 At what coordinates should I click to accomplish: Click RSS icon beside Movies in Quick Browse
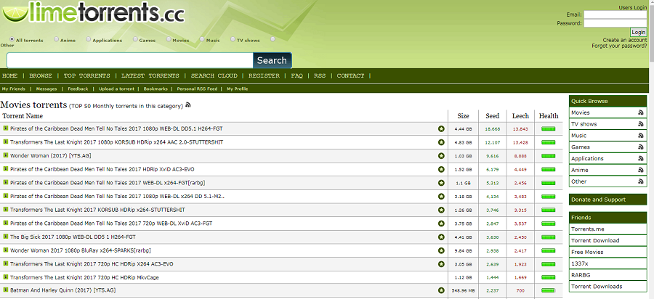point(640,113)
